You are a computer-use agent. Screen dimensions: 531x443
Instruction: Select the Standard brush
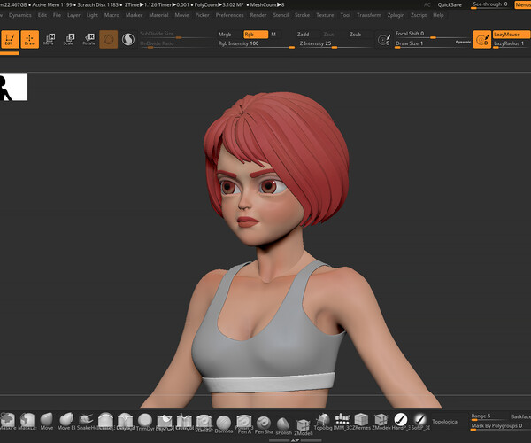point(204,423)
